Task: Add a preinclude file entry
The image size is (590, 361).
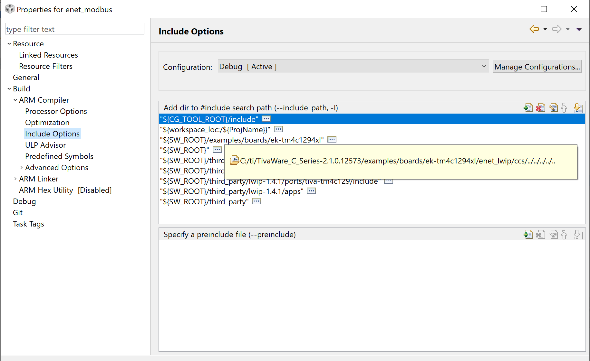Action: point(528,235)
